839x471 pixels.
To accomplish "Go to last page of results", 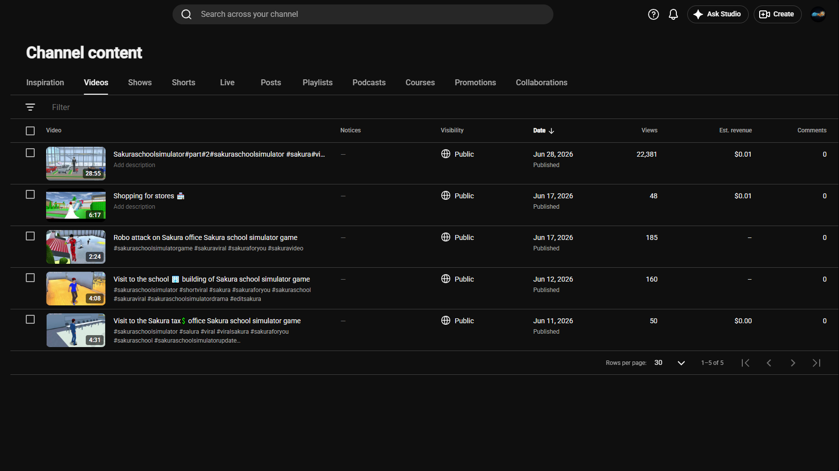I will [x=817, y=363].
